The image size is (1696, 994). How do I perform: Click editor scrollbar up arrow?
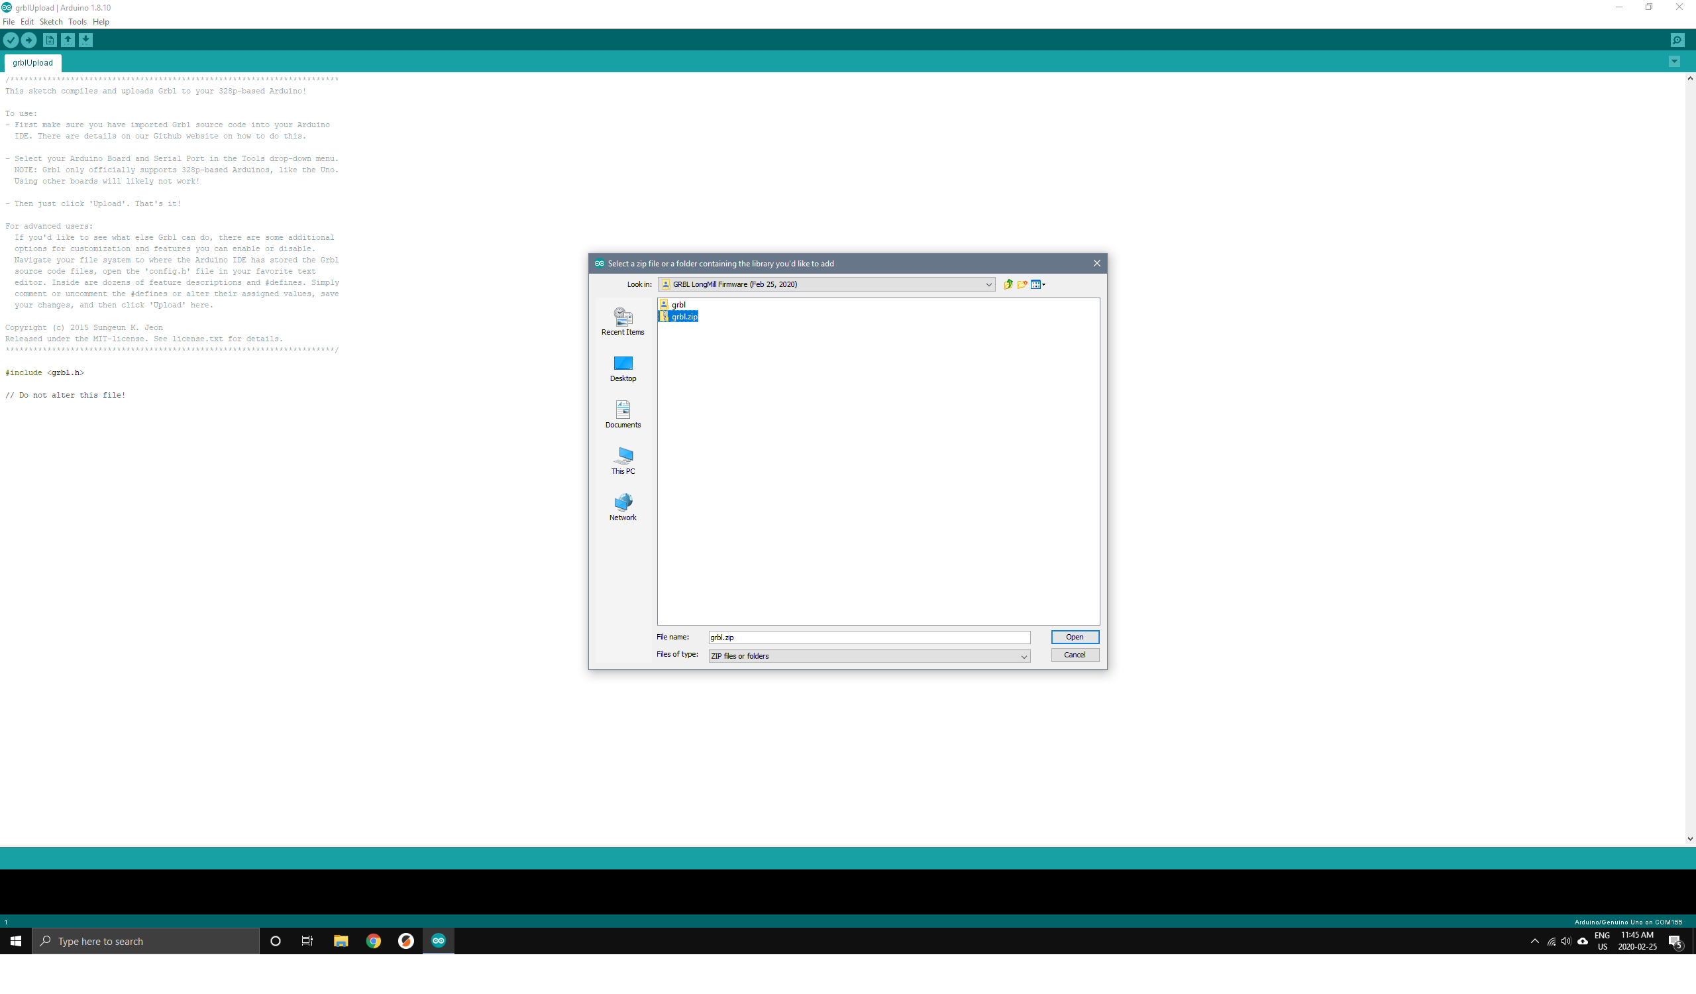[x=1690, y=78]
